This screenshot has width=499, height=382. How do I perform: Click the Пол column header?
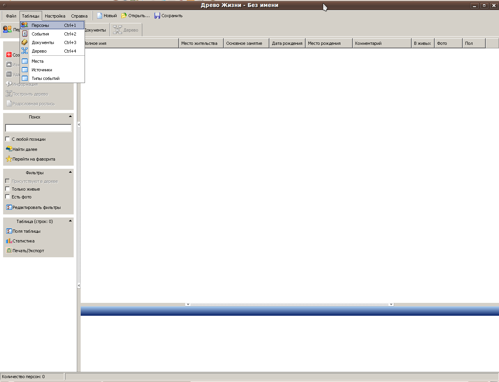tap(474, 43)
